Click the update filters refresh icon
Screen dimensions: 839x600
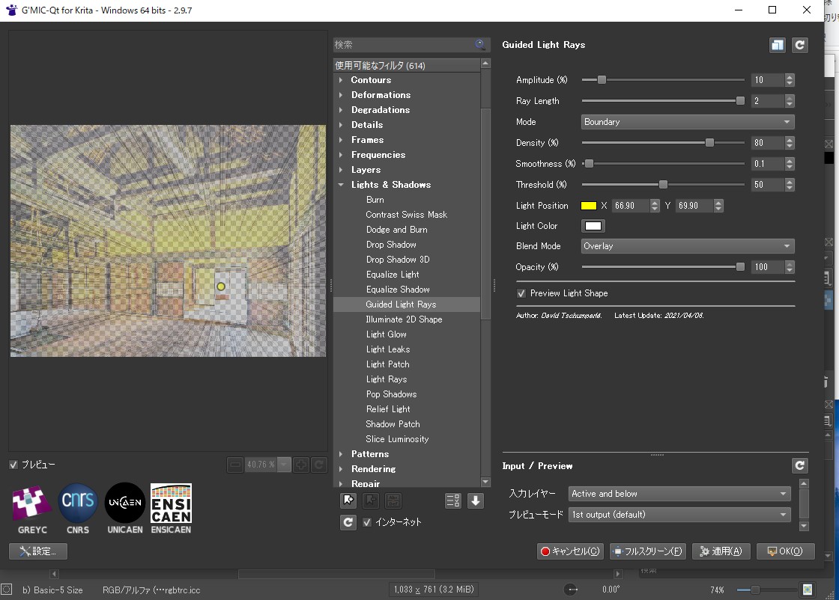coord(348,522)
